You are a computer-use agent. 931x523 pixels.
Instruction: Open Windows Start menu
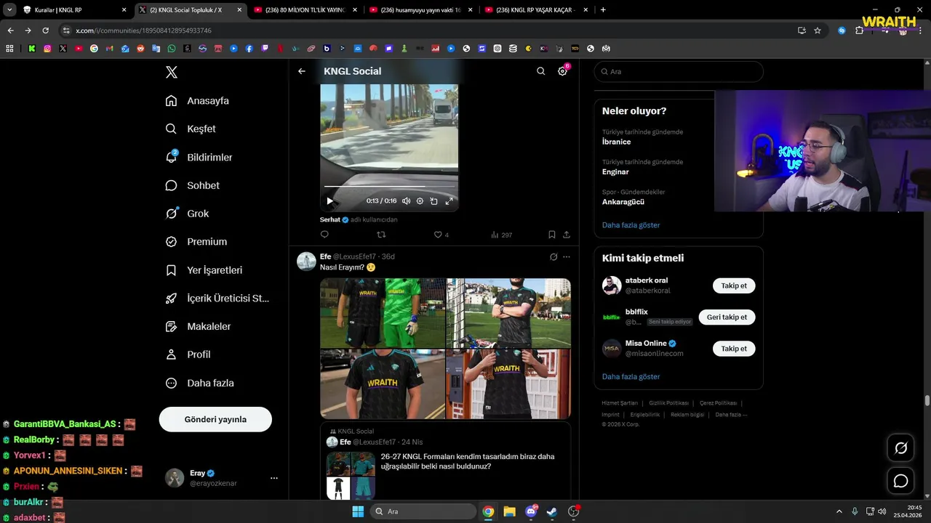click(x=358, y=511)
